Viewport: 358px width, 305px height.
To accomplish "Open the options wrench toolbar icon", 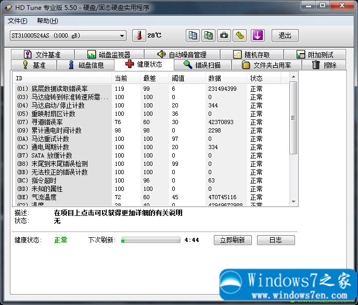I will 240,35.
